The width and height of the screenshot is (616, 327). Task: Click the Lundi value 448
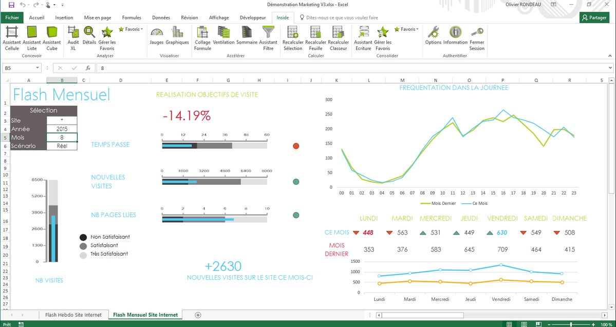pyautogui.click(x=368, y=233)
